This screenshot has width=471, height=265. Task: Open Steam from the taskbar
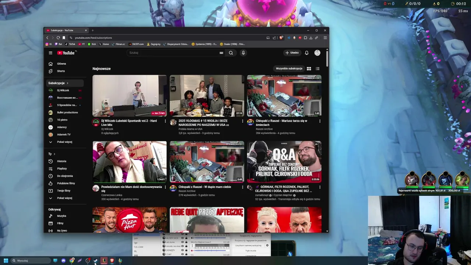[96, 261]
